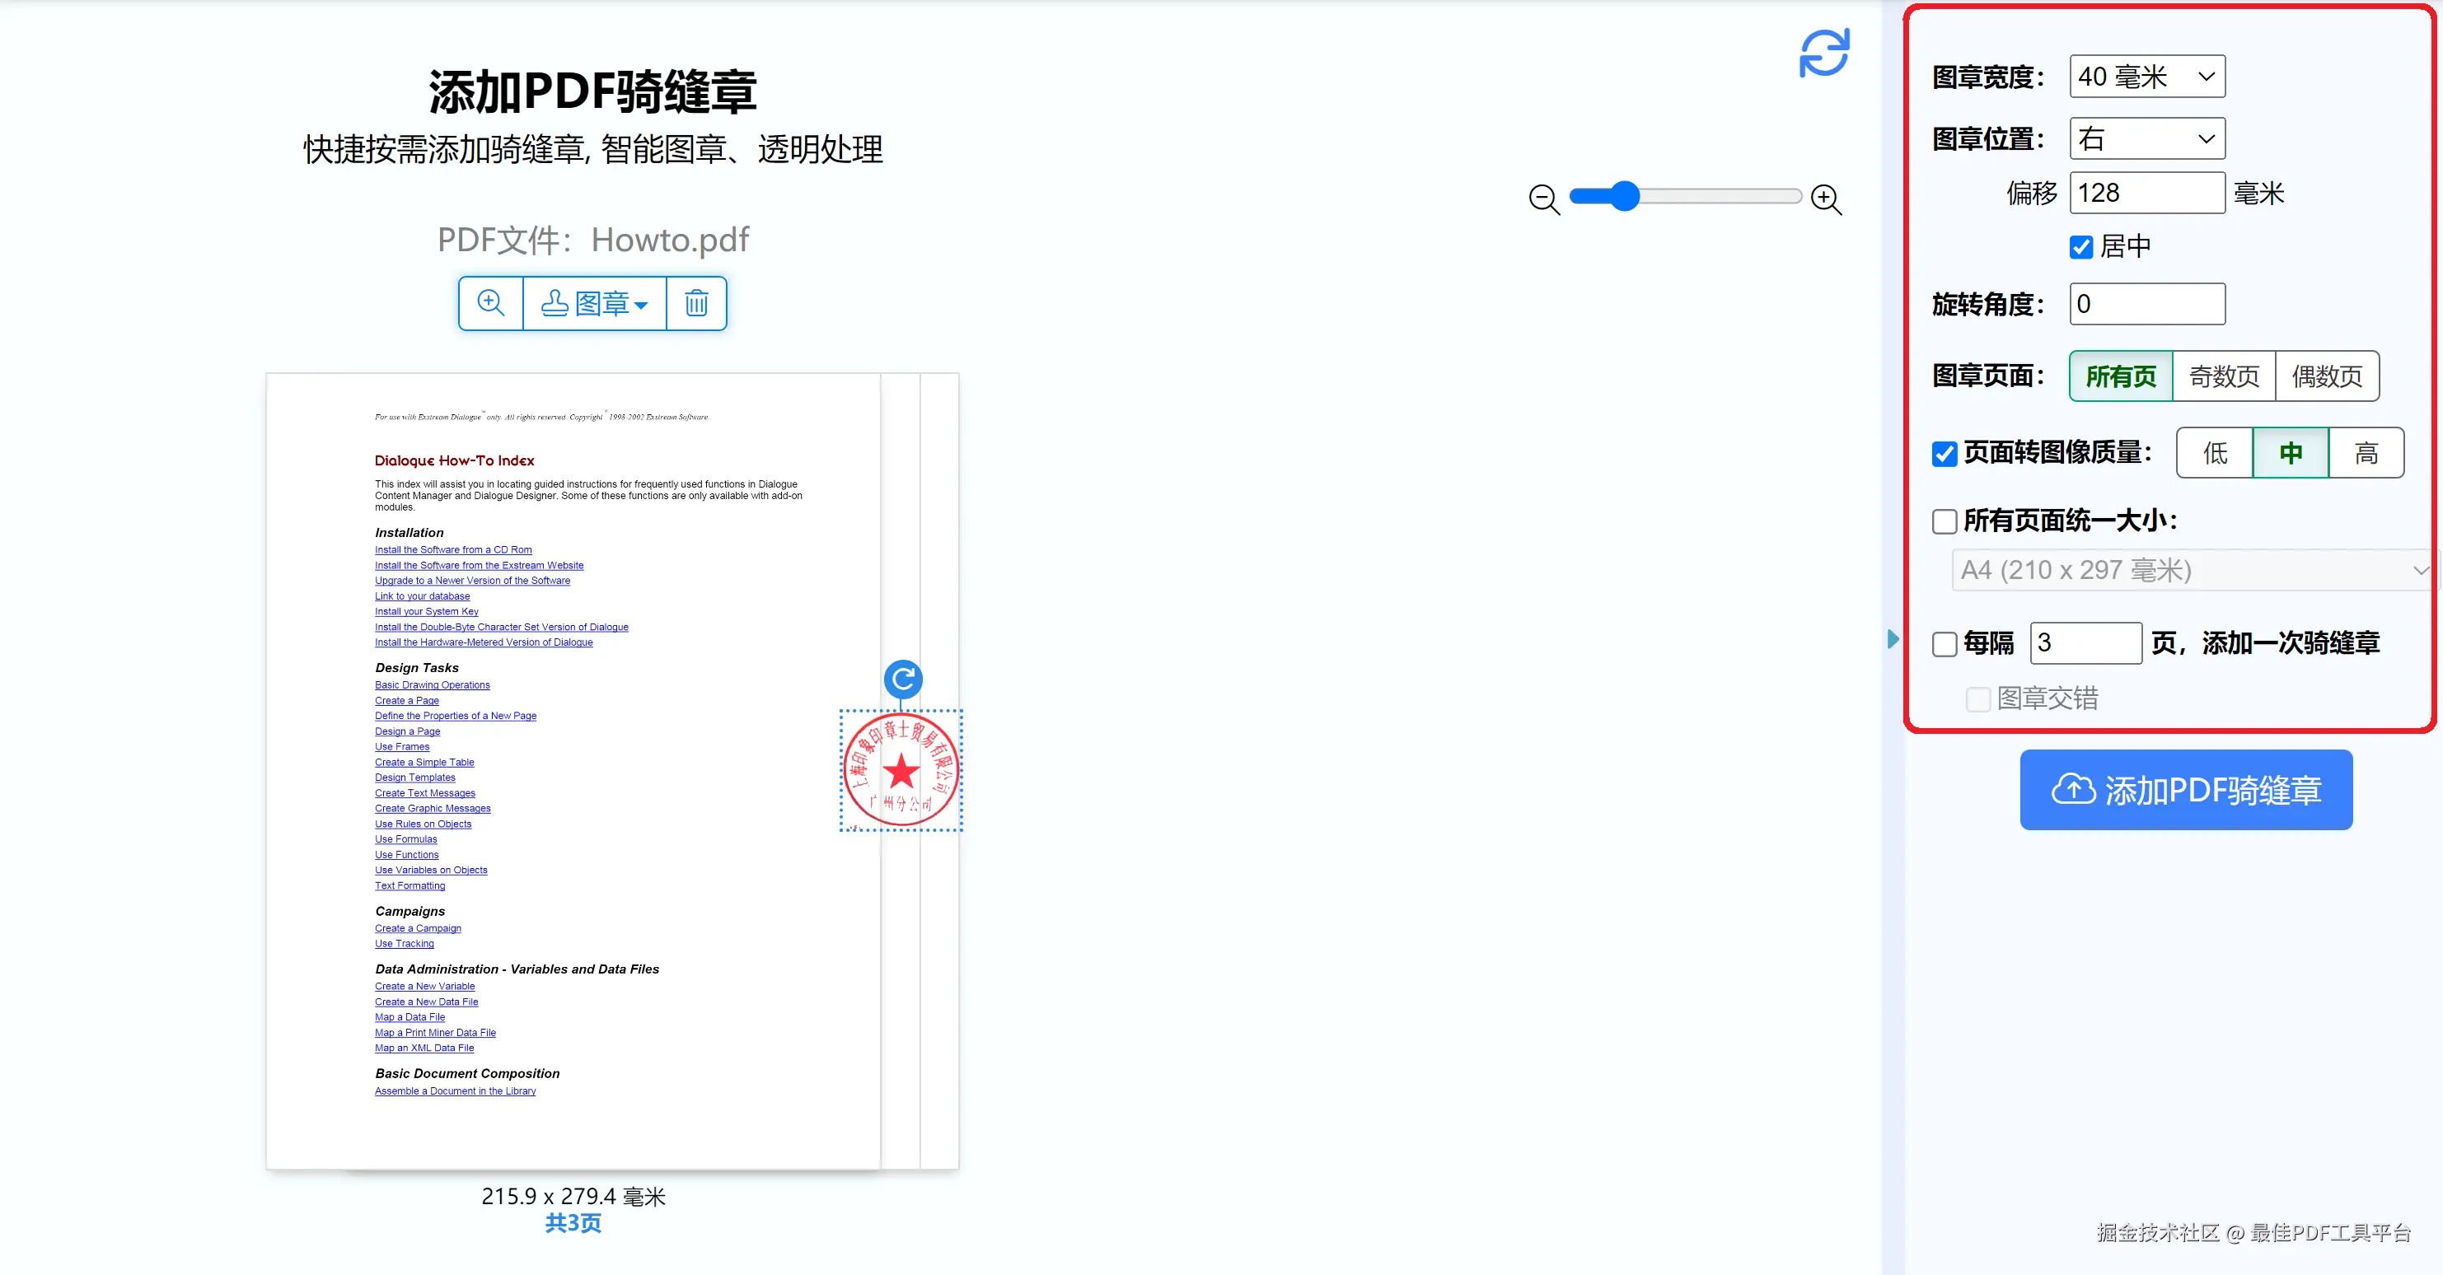Click the 旋转角度 input field
The width and height of the screenshot is (2443, 1275).
pyautogui.click(x=2146, y=304)
